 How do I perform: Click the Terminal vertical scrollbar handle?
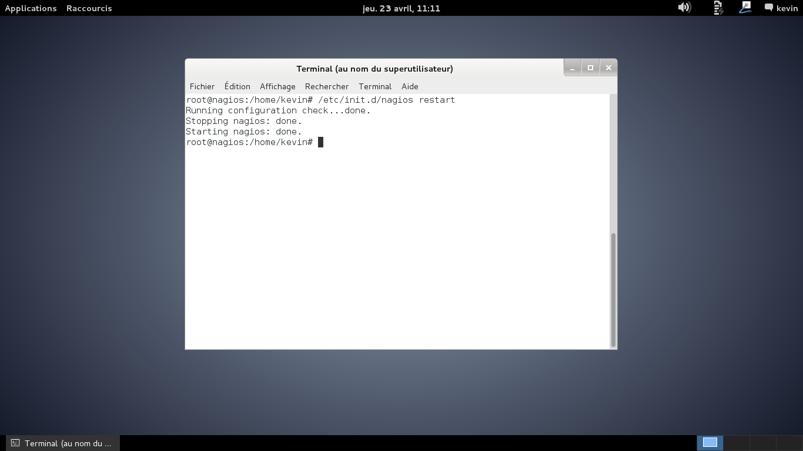pyautogui.click(x=613, y=290)
